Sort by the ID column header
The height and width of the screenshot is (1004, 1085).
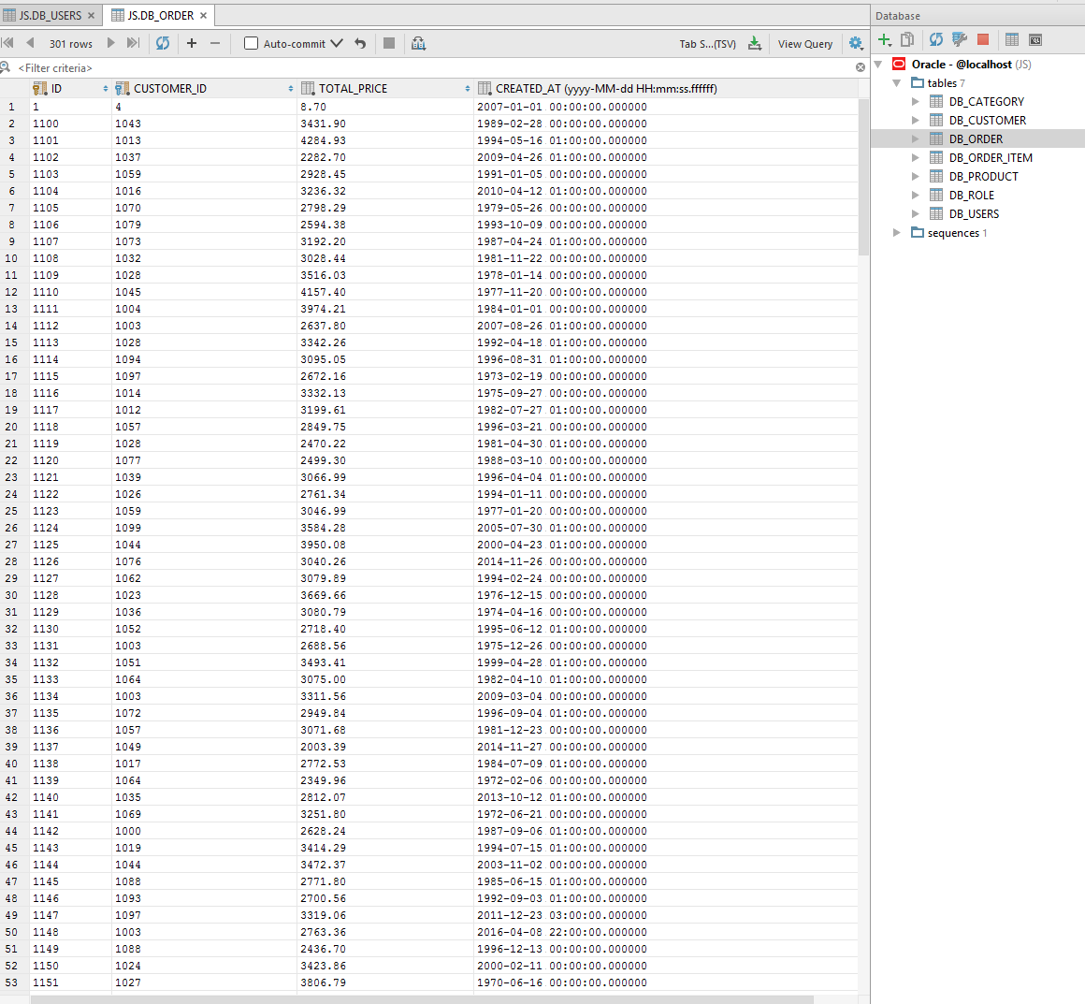[x=70, y=88]
